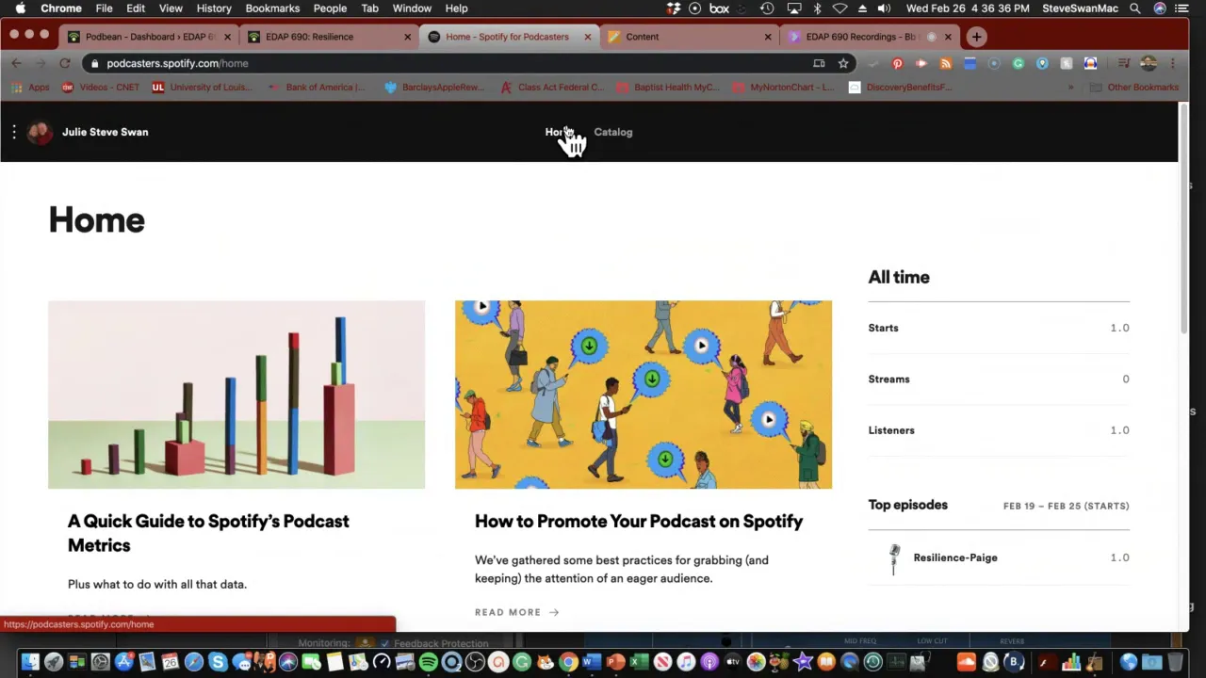
Task: Open SoundCloud from the Dock
Action: [966, 662]
